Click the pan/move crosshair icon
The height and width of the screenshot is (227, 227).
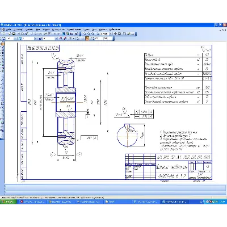[x=115, y=34]
